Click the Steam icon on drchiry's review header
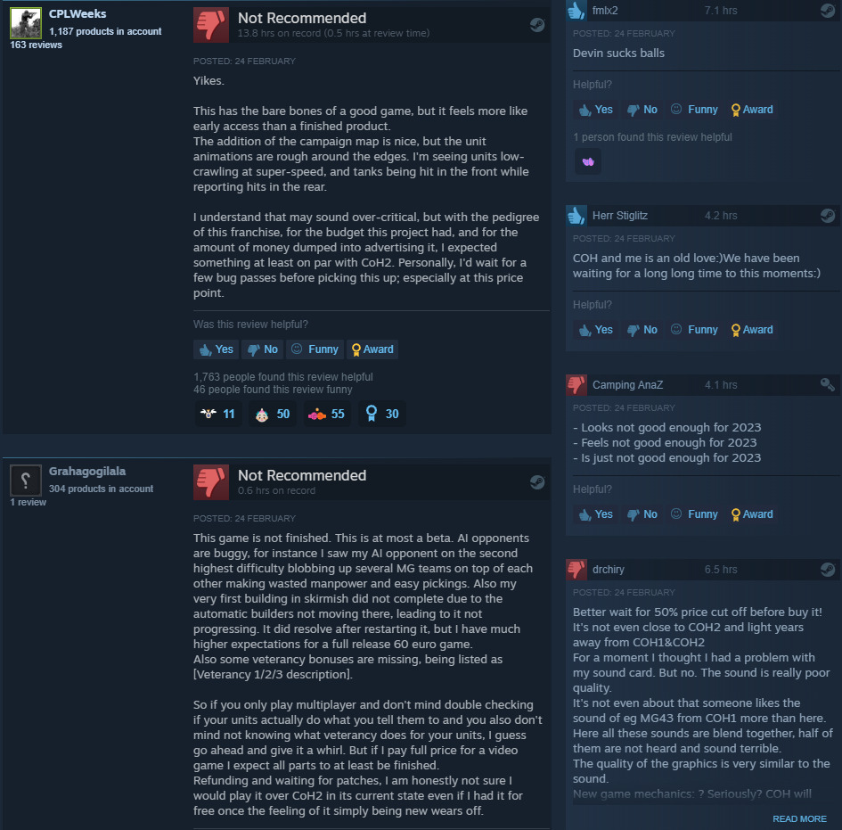The image size is (842, 830). [x=828, y=570]
